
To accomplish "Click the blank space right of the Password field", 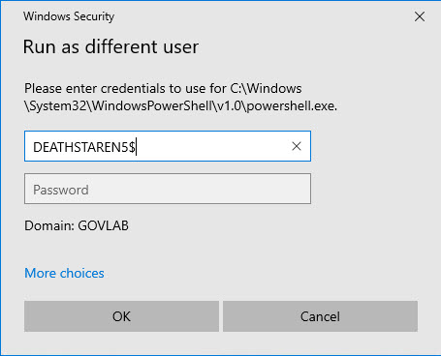I will coord(365,189).
